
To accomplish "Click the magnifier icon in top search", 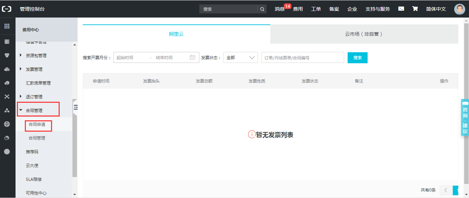I will point(262,9).
